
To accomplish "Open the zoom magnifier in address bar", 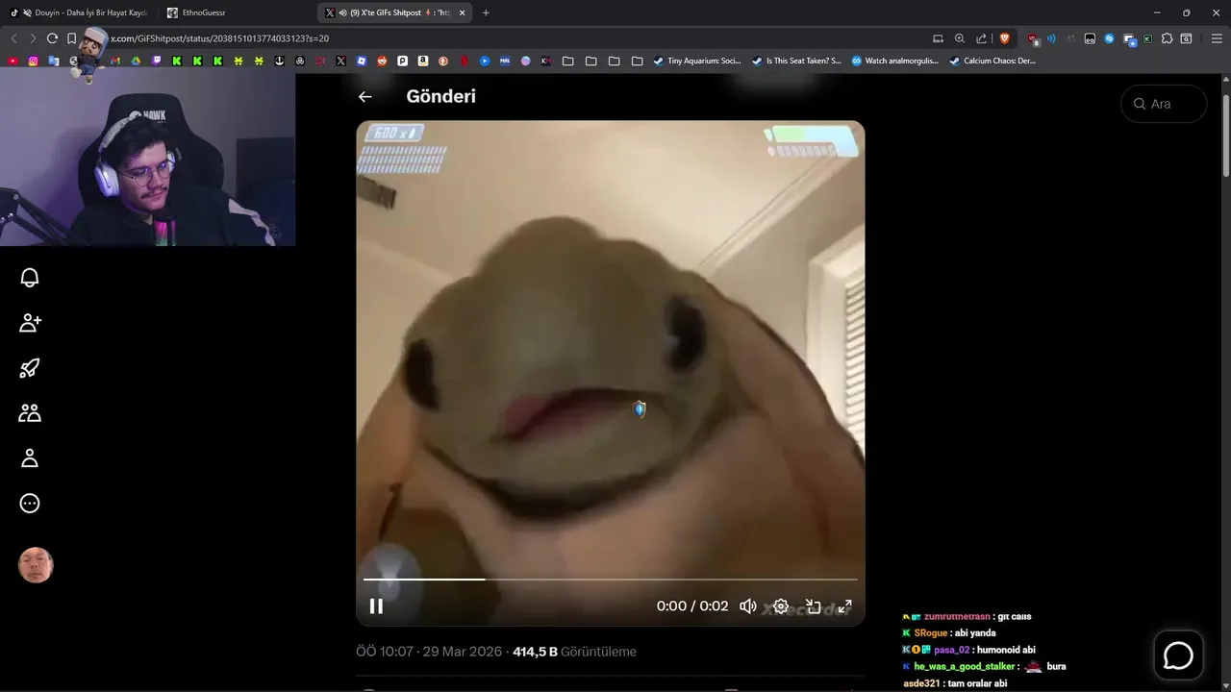I will point(960,38).
